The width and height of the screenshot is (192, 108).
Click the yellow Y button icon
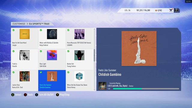click(x=57, y=95)
